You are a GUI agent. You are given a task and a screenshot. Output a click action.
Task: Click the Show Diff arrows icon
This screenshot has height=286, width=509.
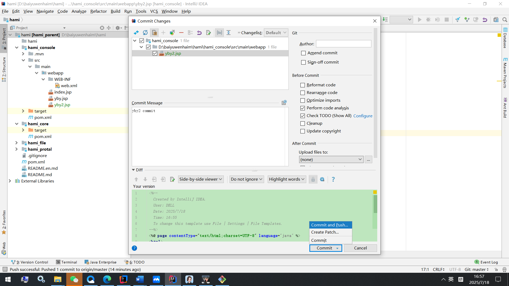pyautogui.click(x=136, y=33)
